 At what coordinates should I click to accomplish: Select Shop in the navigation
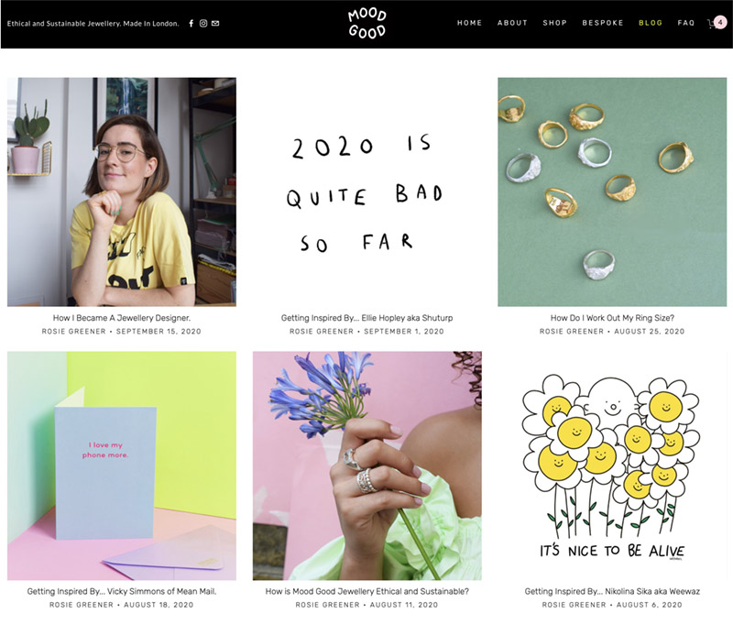click(555, 23)
